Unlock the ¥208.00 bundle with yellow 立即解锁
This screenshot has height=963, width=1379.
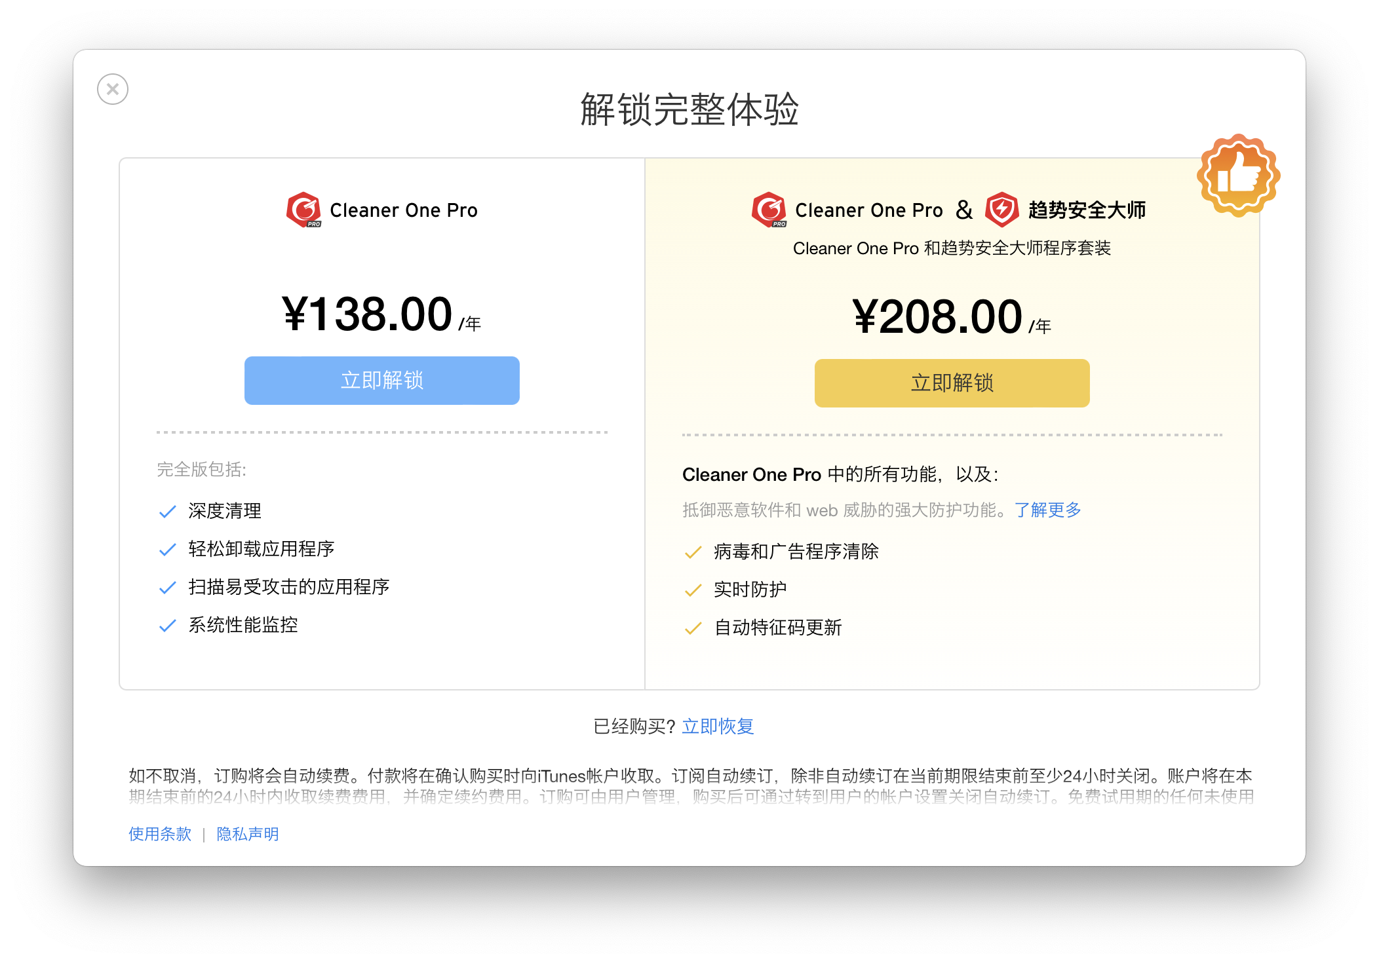(x=952, y=383)
